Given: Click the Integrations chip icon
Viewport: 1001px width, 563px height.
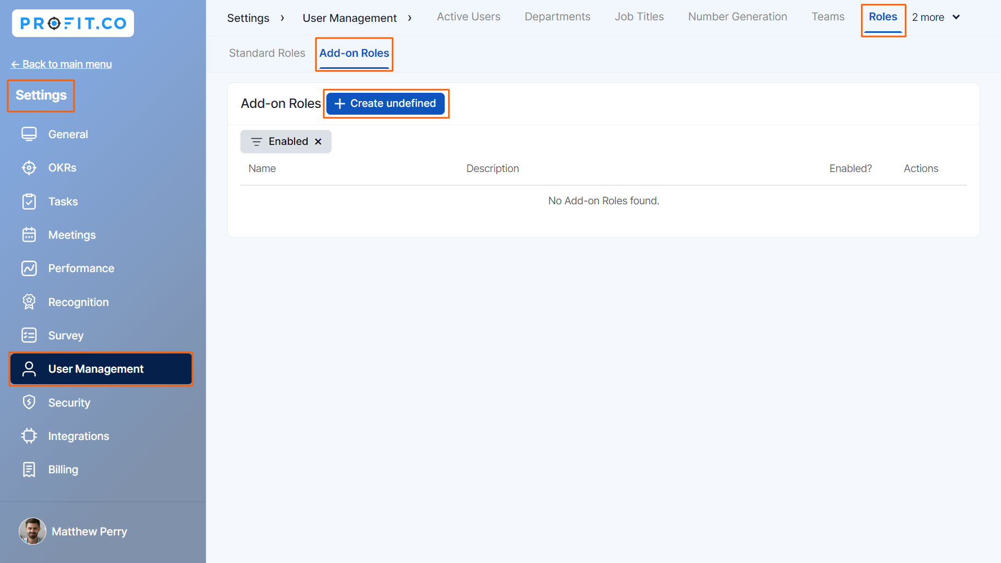Looking at the screenshot, I should coord(29,436).
